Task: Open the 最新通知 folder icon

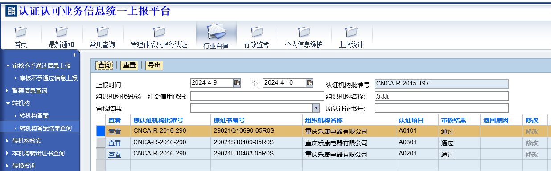Action: tap(62, 33)
